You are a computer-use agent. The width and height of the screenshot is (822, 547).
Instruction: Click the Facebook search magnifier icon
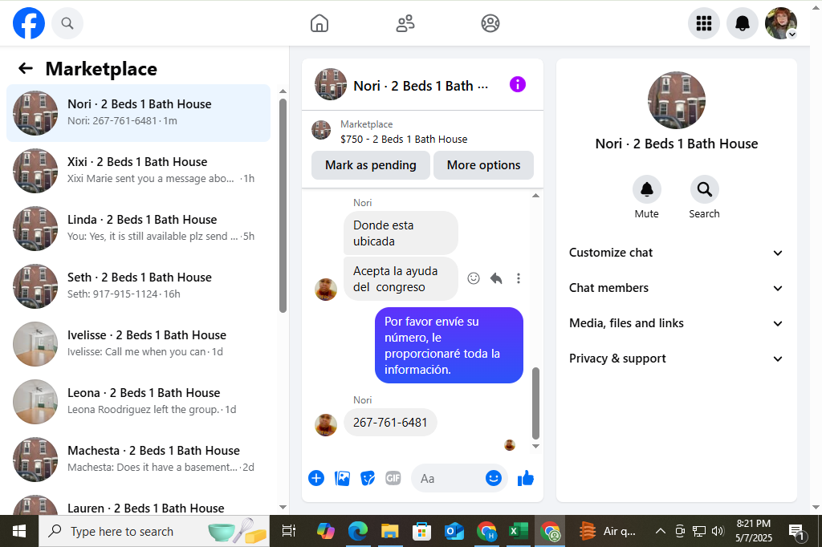67,23
